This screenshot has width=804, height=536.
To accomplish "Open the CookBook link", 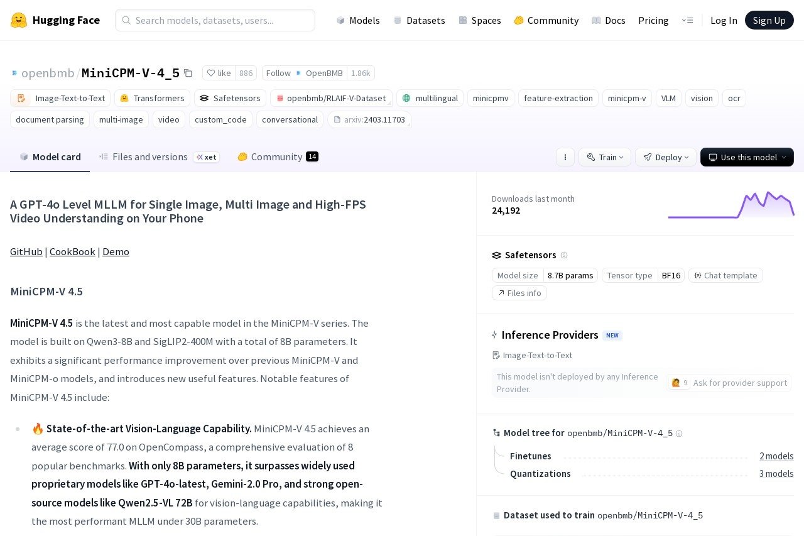I will (x=72, y=251).
